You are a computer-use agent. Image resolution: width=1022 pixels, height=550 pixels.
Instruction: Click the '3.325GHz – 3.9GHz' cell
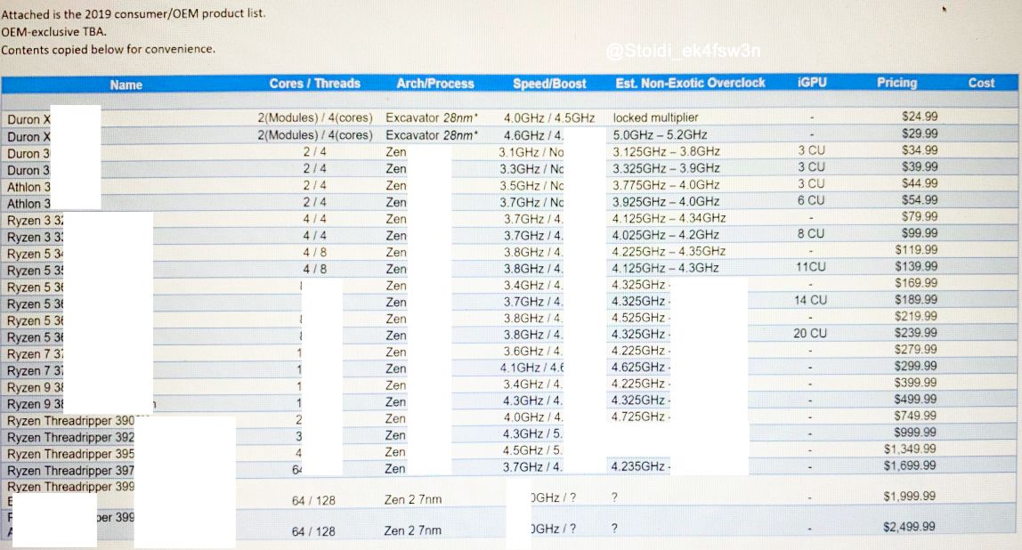[x=666, y=168]
